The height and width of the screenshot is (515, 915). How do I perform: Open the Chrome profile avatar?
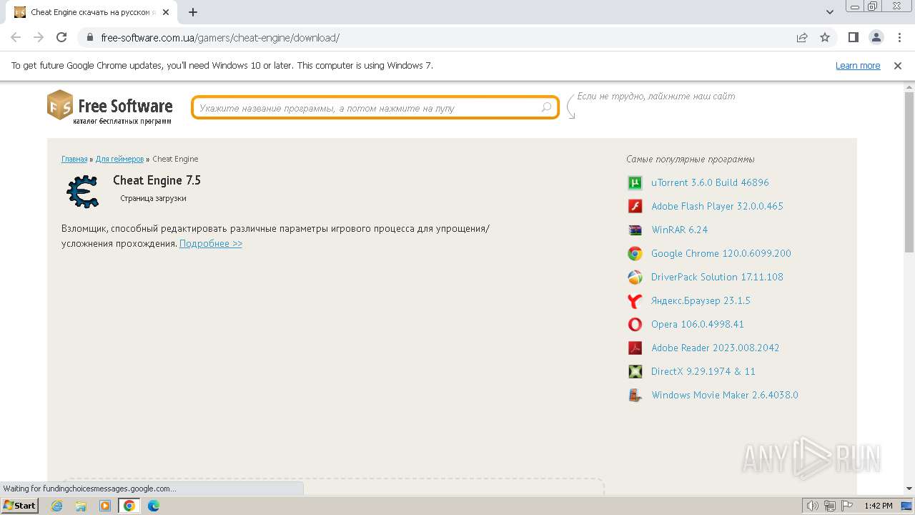coord(876,37)
